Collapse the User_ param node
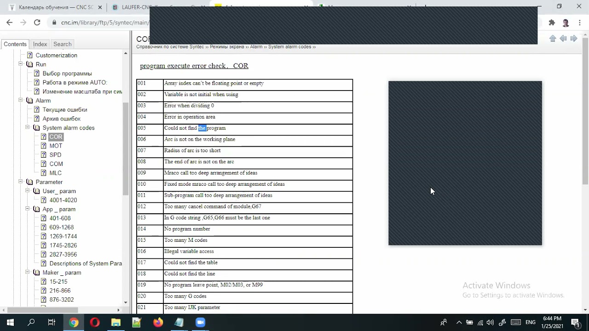 (28, 191)
